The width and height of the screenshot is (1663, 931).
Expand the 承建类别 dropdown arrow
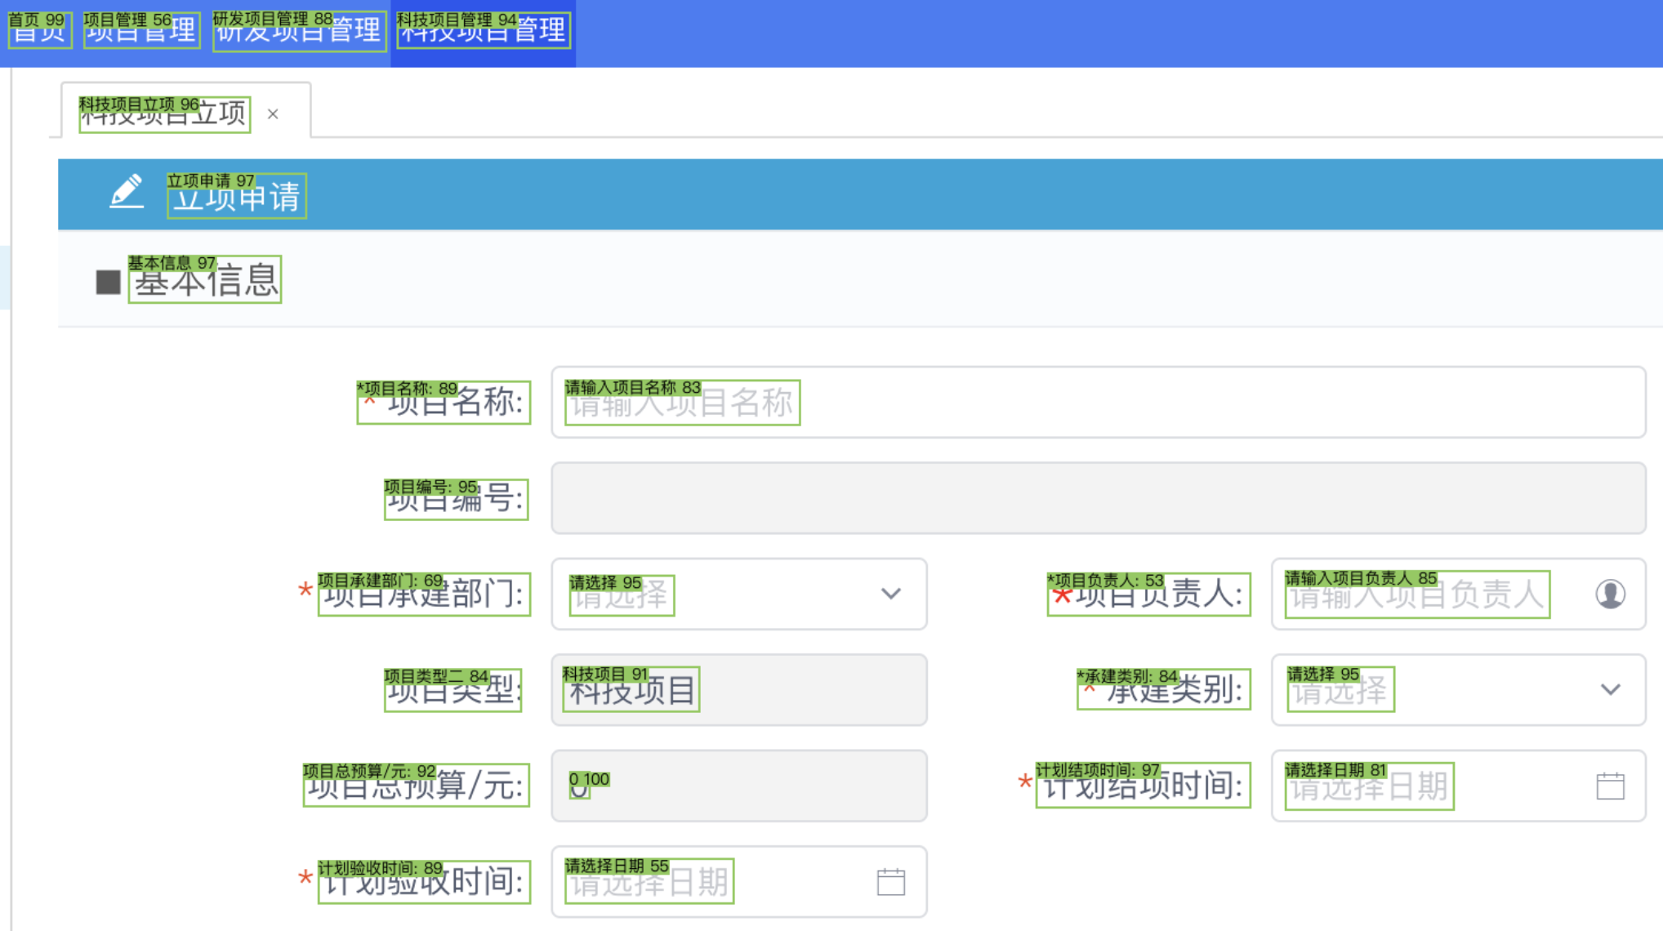point(1610,690)
